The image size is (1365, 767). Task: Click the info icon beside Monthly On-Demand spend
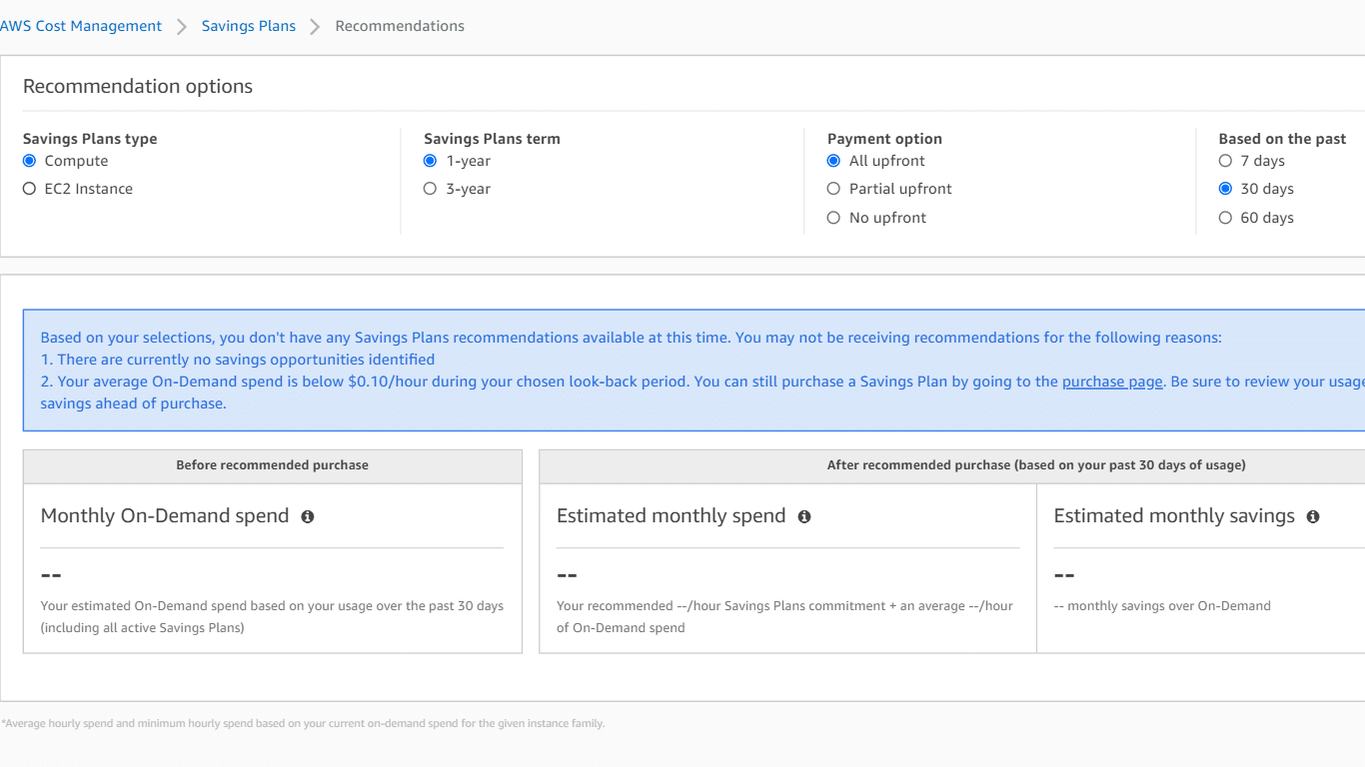coord(307,516)
